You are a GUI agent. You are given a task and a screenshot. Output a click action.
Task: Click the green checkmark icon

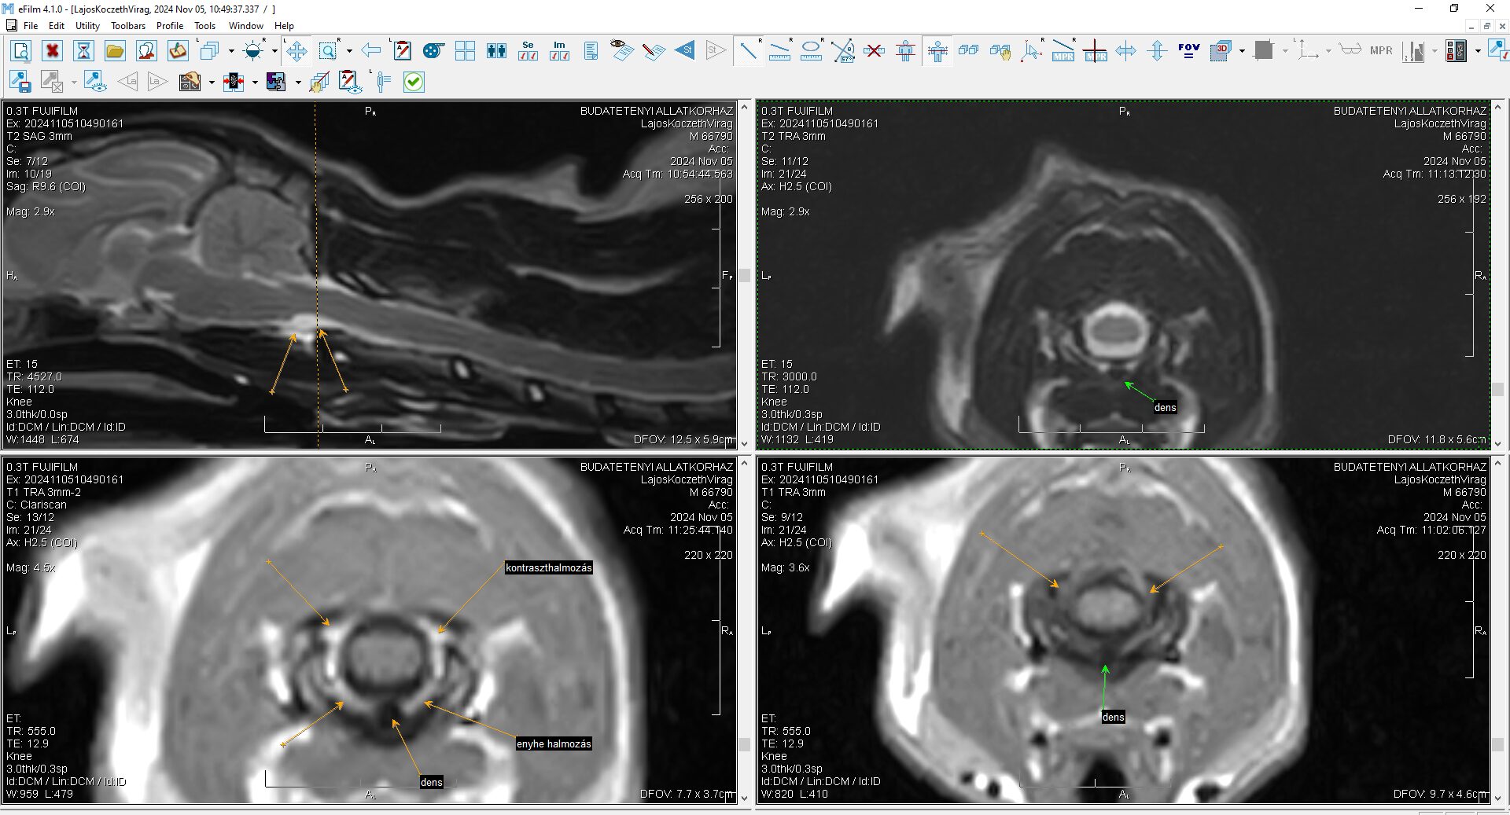[414, 82]
